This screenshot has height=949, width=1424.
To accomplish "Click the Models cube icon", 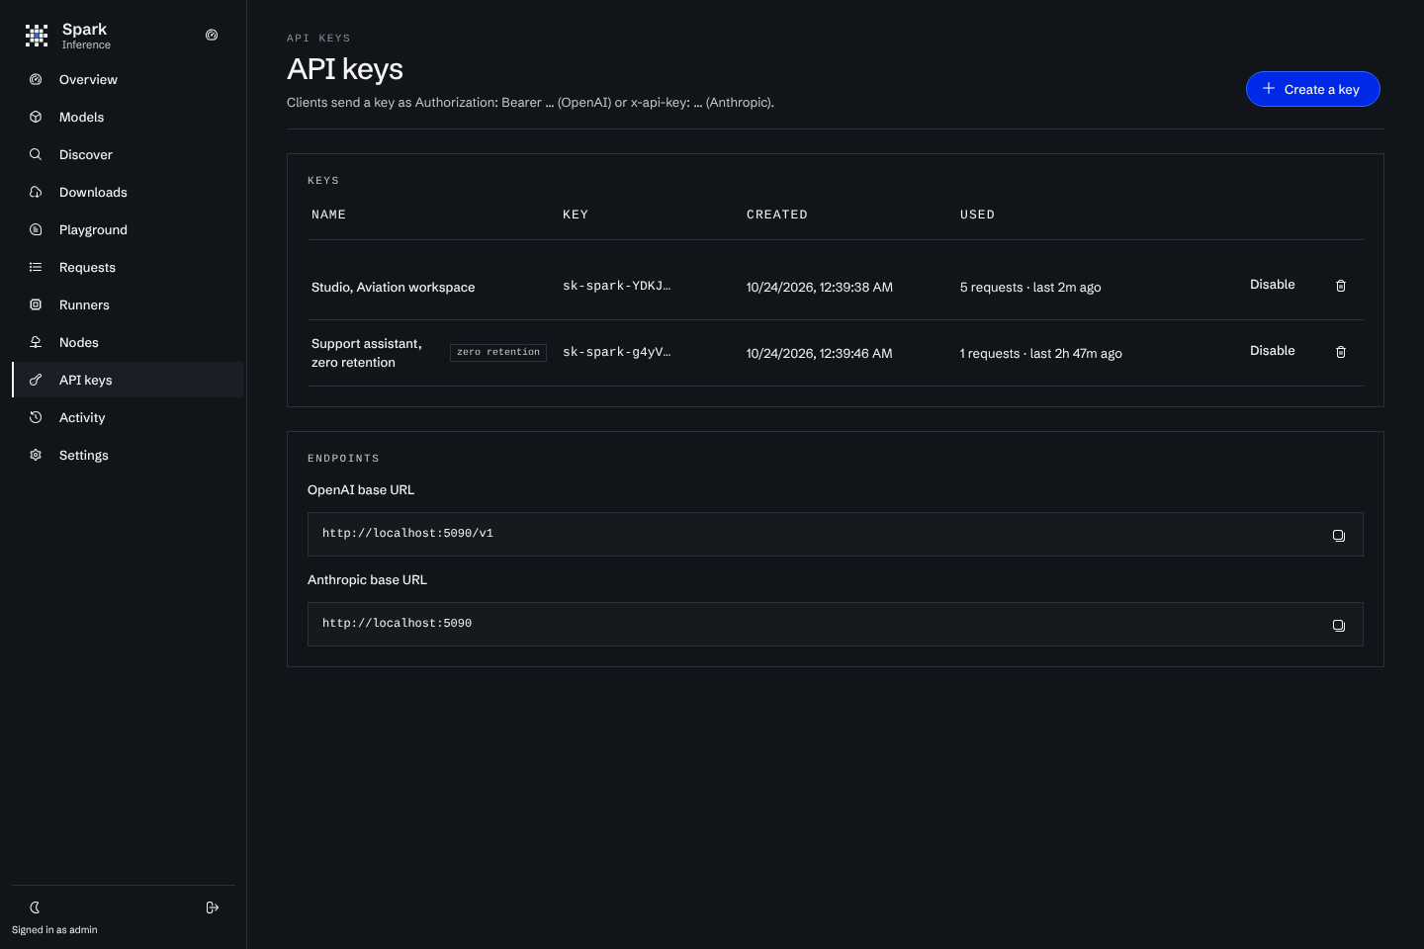I will [36, 117].
